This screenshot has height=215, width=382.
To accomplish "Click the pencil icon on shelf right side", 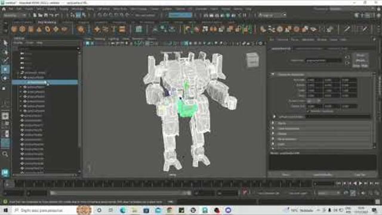I will click(x=347, y=29).
